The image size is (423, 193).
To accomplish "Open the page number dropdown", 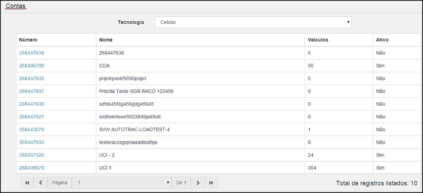I will (122, 183).
